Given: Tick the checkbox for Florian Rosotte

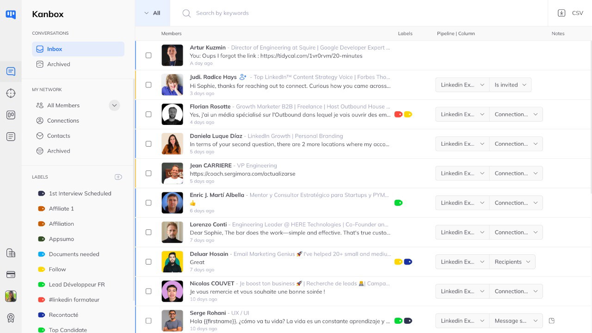Looking at the screenshot, I should [148, 114].
